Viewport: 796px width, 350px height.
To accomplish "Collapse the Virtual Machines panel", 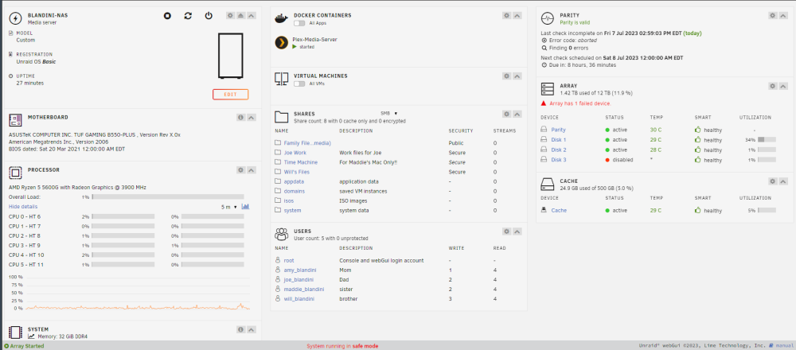I will pyautogui.click(x=517, y=76).
